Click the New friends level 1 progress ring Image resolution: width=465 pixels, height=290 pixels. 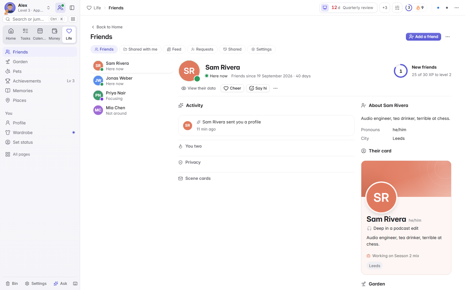(x=401, y=71)
